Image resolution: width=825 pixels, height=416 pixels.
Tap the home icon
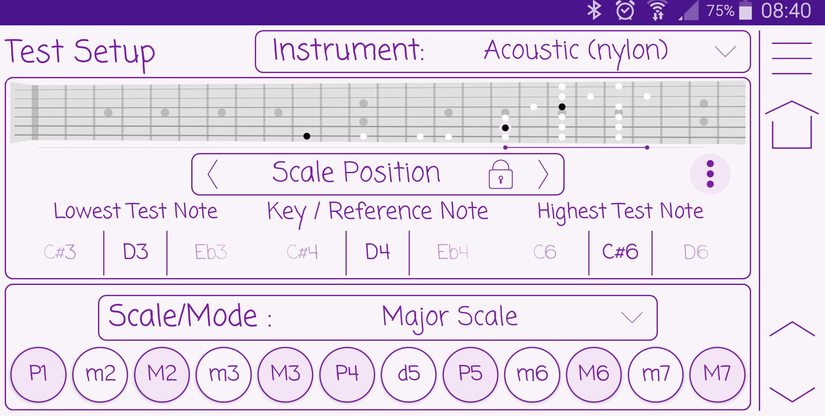[x=791, y=125]
